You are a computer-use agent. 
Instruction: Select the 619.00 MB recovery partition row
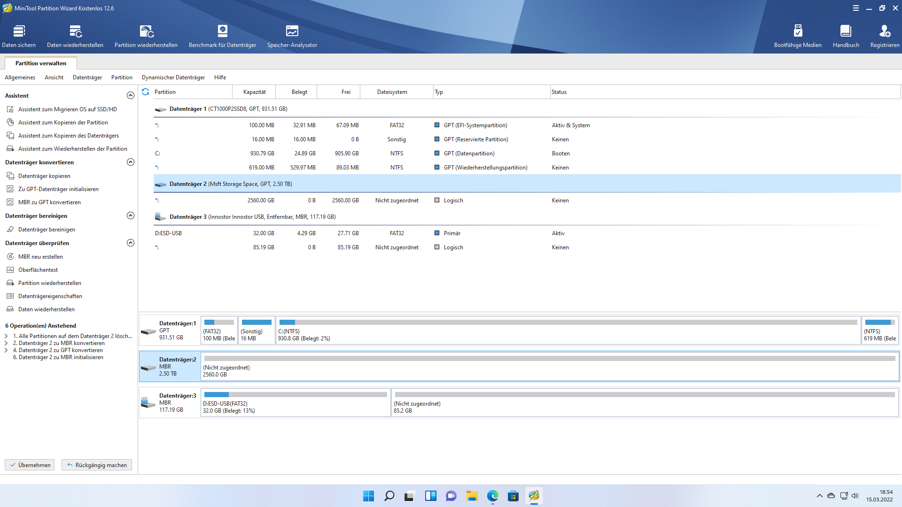coord(527,168)
